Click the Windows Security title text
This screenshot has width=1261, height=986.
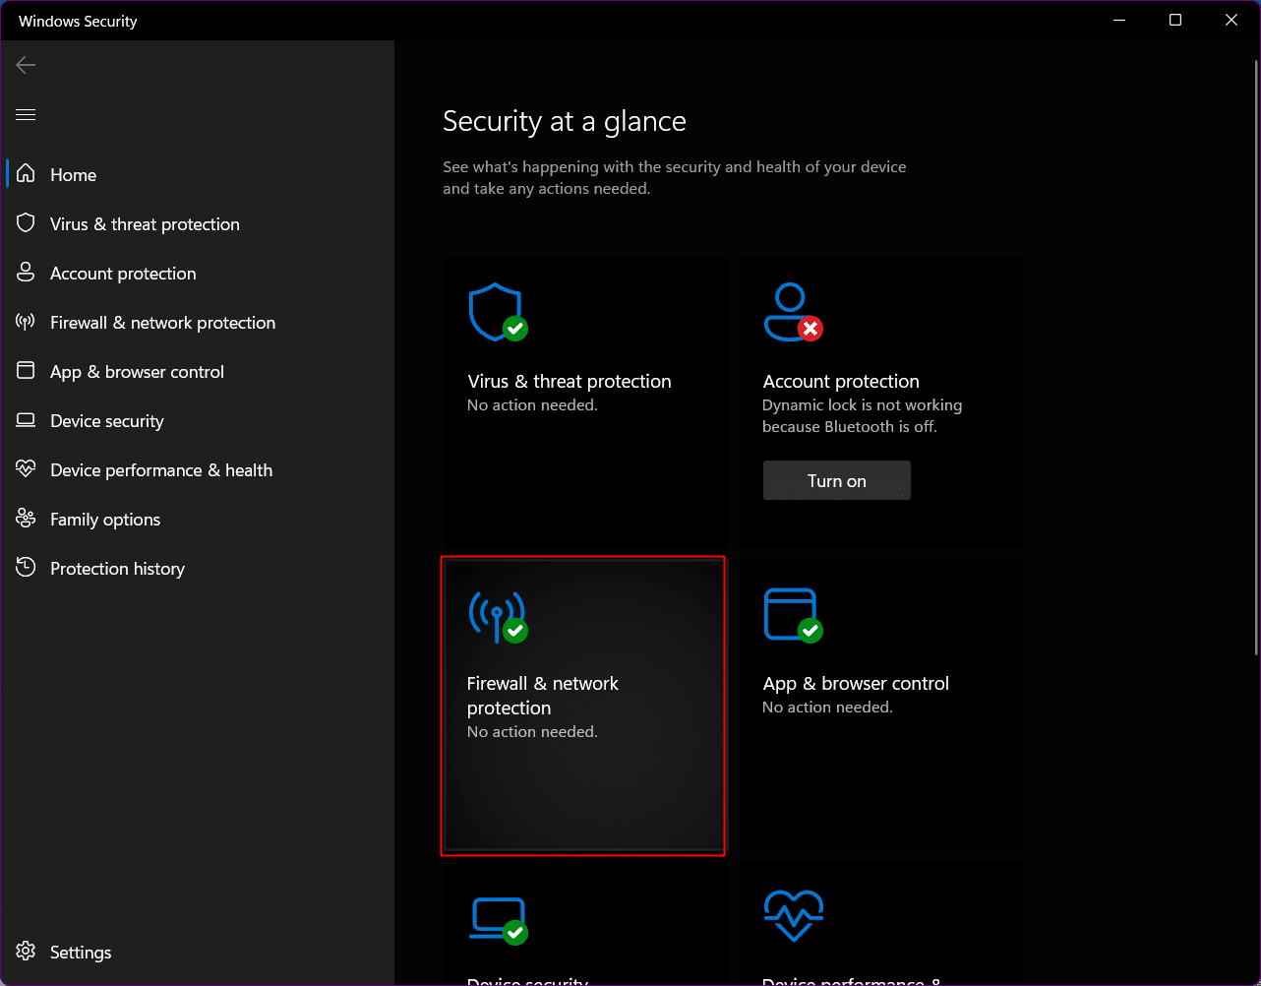[x=78, y=21]
